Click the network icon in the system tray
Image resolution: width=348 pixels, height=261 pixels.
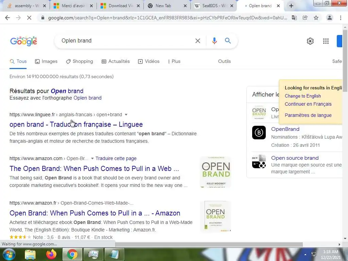314,254
